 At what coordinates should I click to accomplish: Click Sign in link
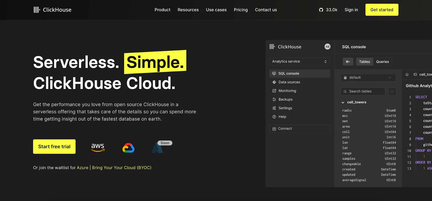[351, 10]
